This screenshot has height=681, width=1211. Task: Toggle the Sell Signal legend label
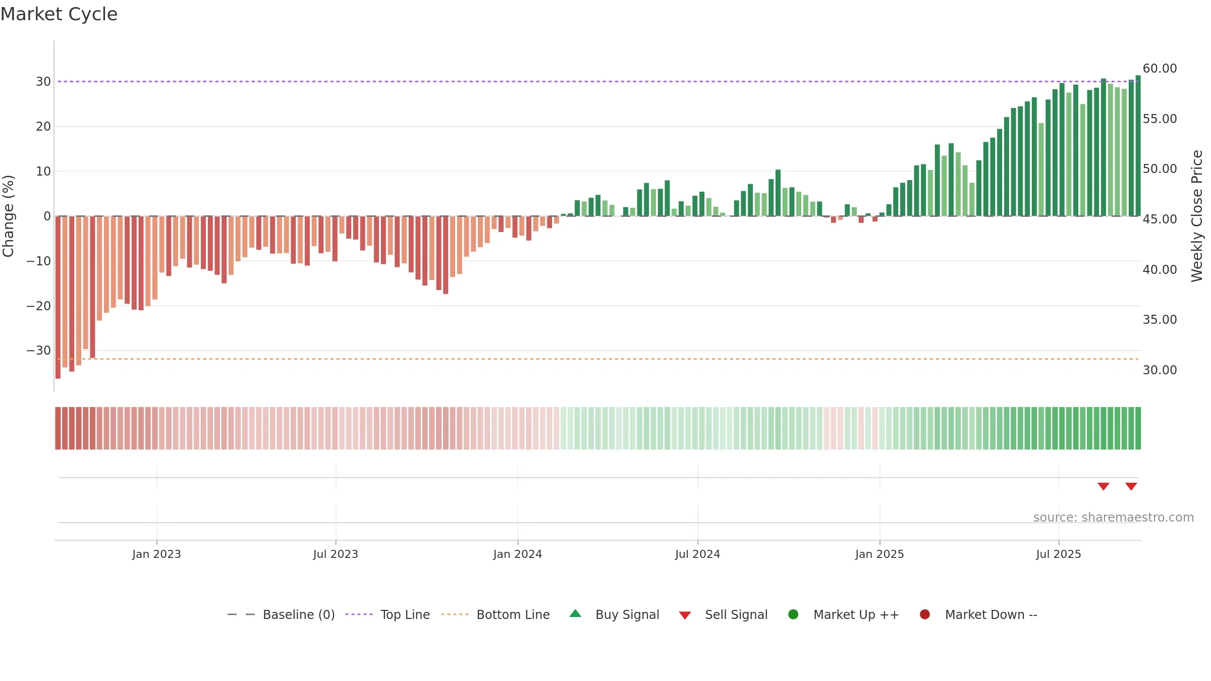point(736,615)
